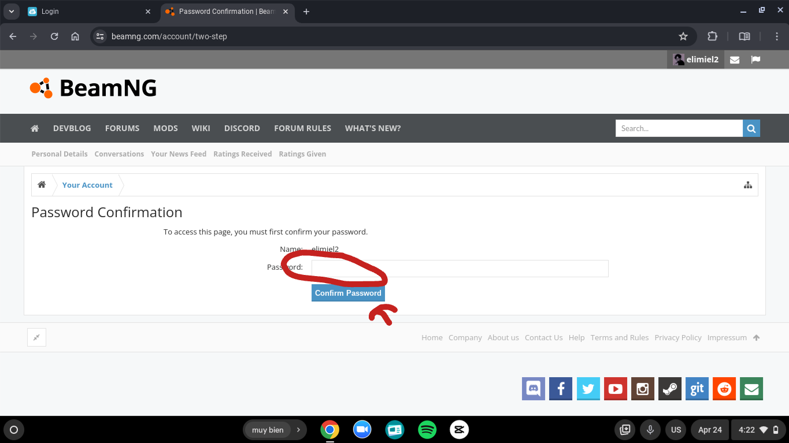789x443 pixels.
Task: Open Ratings Received link
Action: click(x=243, y=154)
